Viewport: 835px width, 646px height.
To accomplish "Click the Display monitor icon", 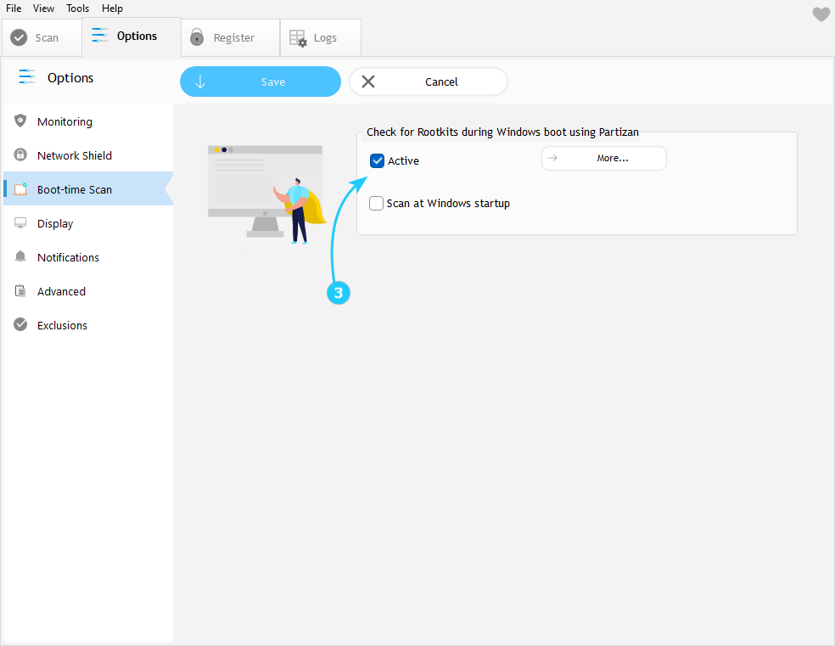I will tap(20, 223).
